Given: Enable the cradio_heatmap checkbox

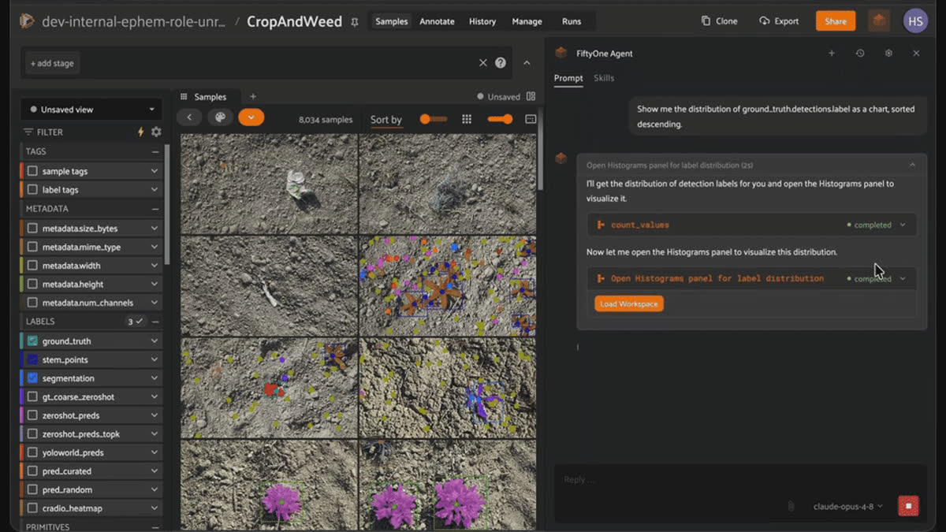Looking at the screenshot, I should 32,508.
